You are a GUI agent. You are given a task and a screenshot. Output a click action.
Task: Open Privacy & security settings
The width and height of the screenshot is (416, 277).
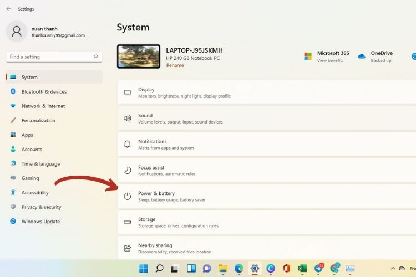point(54,207)
